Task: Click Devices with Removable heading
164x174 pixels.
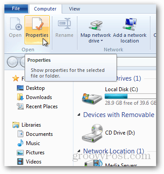Action: coord(119,115)
